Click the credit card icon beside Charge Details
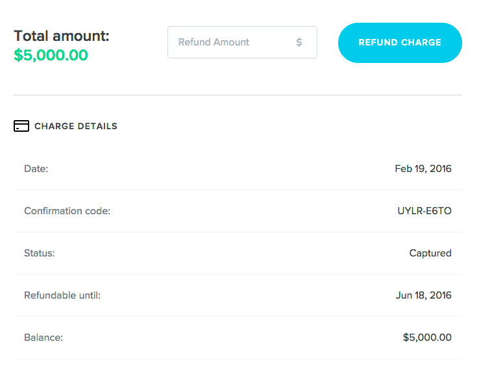Screen dimensions: 479x372 [x=21, y=126]
